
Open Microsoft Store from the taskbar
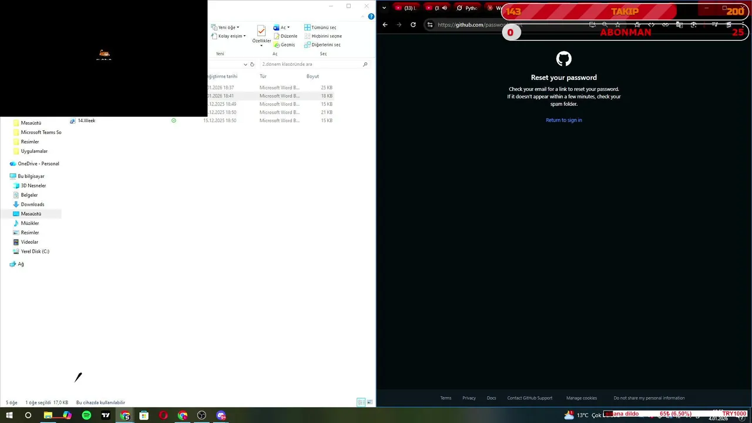[x=144, y=415]
